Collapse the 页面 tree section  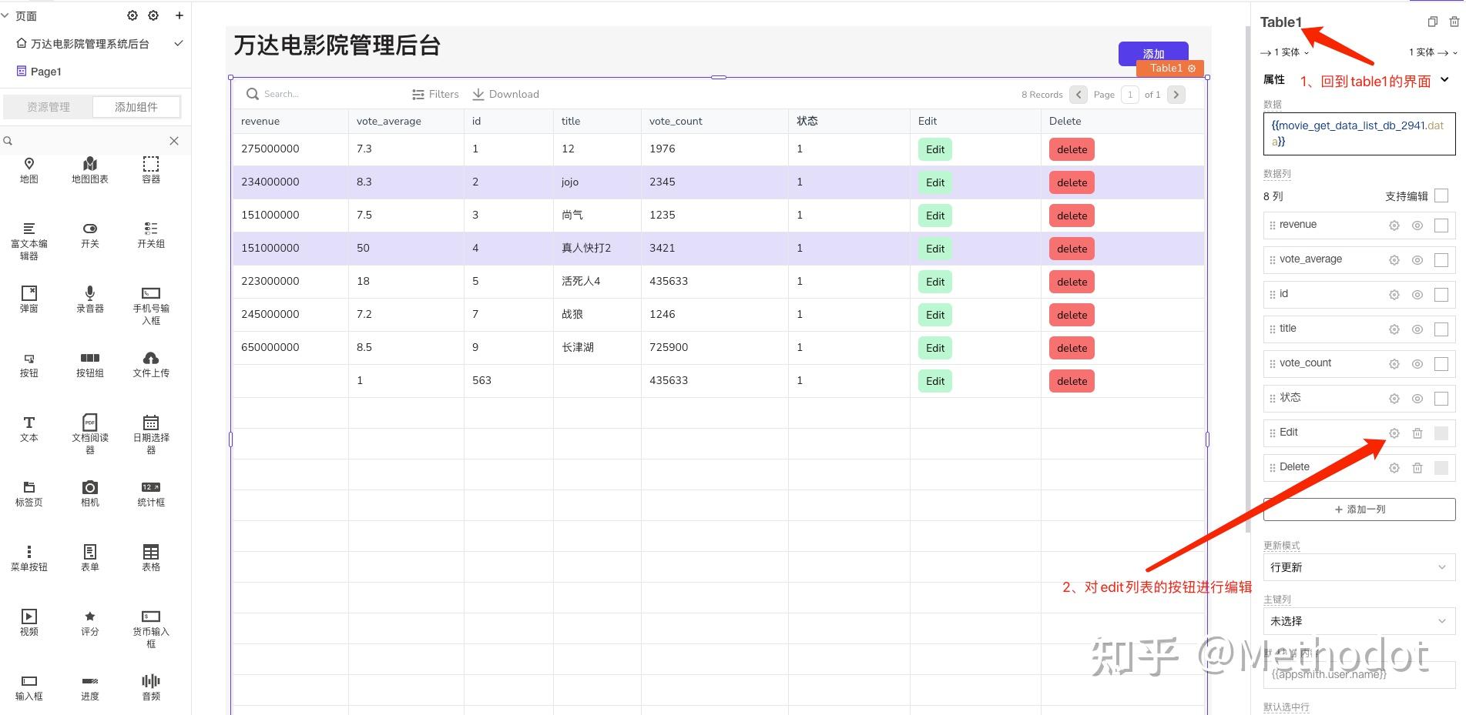coord(5,15)
